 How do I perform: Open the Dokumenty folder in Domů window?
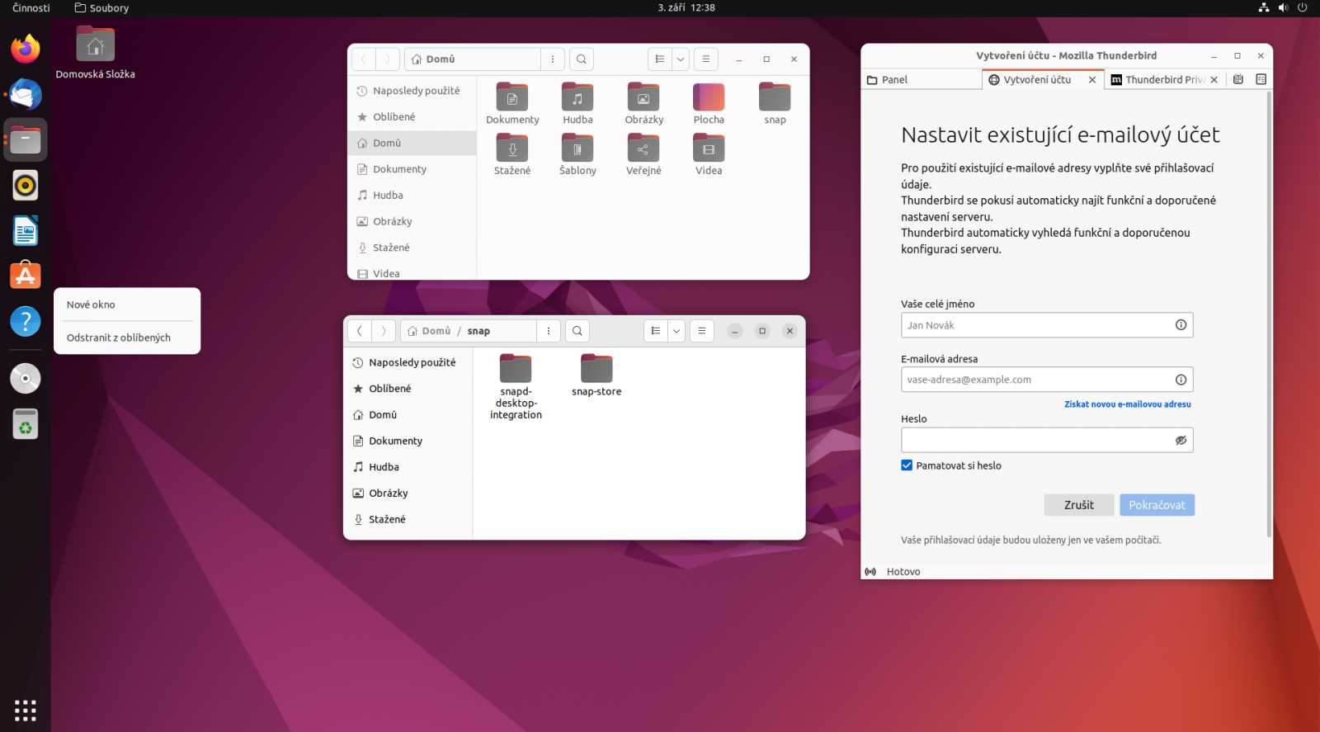(512, 104)
